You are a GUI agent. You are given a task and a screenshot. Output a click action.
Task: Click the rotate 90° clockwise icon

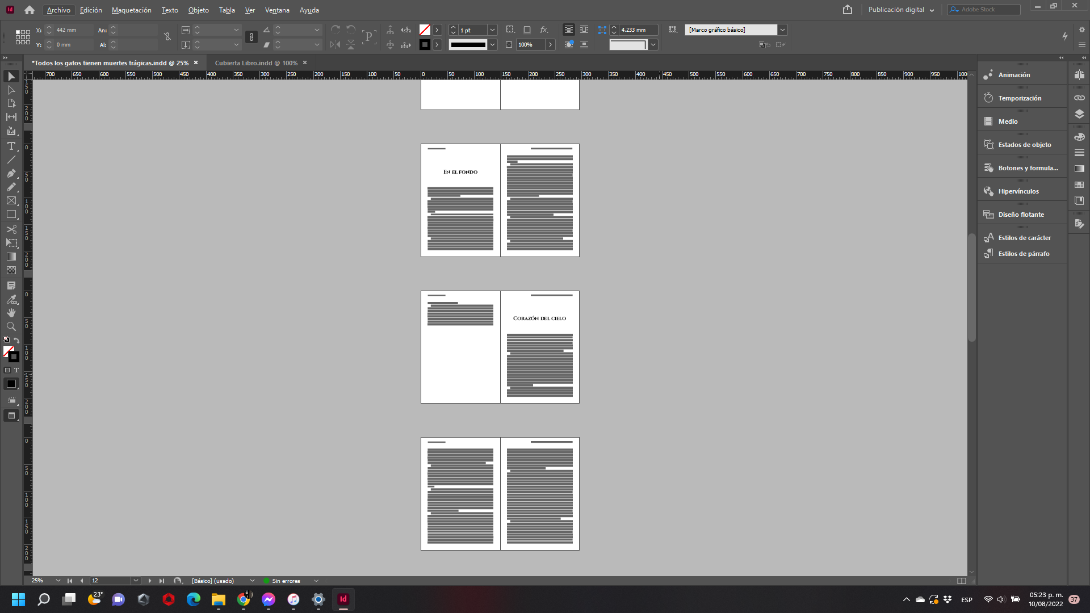[336, 30]
